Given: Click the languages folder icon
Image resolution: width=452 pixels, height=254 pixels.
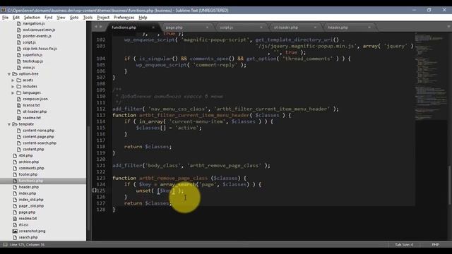Looking at the screenshot, I should [19, 92].
